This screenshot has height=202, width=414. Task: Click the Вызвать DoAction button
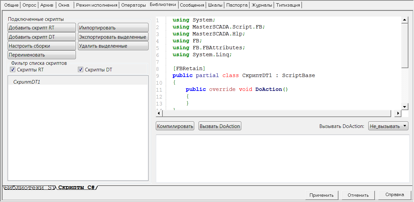point(220,126)
